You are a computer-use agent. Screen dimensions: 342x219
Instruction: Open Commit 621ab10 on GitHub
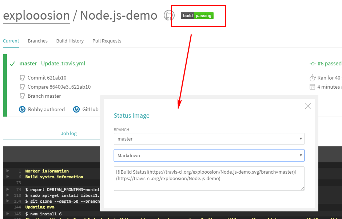point(47,78)
